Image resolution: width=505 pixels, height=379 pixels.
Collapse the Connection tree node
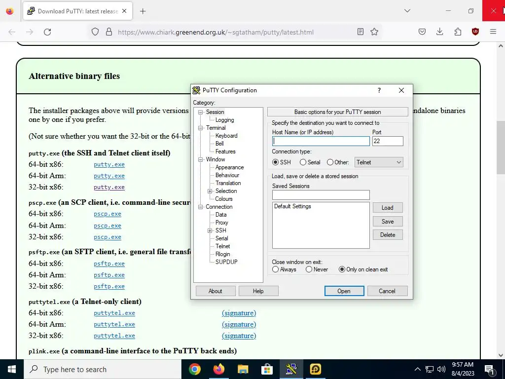[x=200, y=207]
